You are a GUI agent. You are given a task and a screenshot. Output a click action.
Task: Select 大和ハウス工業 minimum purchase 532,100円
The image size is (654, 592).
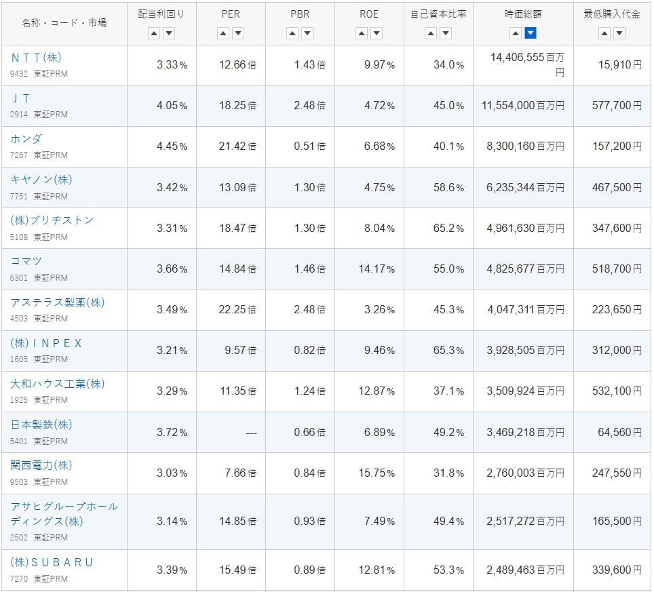click(617, 391)
